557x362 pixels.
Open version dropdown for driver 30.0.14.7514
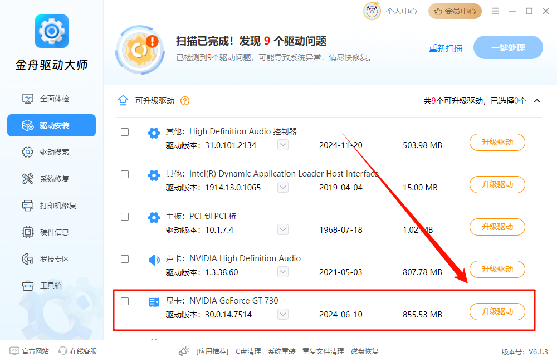tap(283, 314)
